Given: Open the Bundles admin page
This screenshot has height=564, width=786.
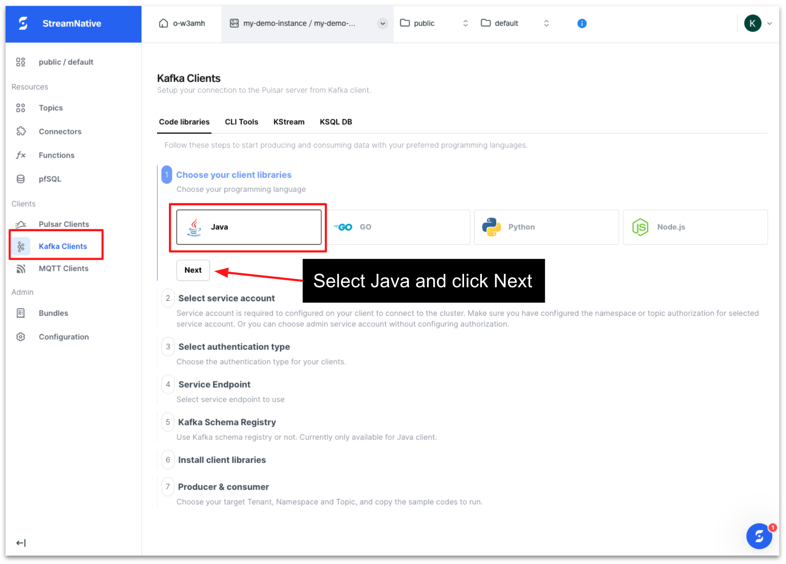Looking at the screenshot, I should tap(53, 313).
